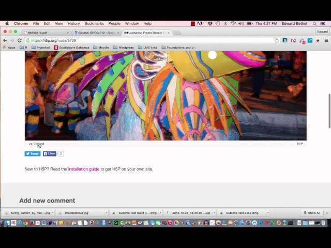This screenshot has width=331, height=248.
Task: Open the shadesofblue.jpg download options arrow
Action: coord(107,213)
